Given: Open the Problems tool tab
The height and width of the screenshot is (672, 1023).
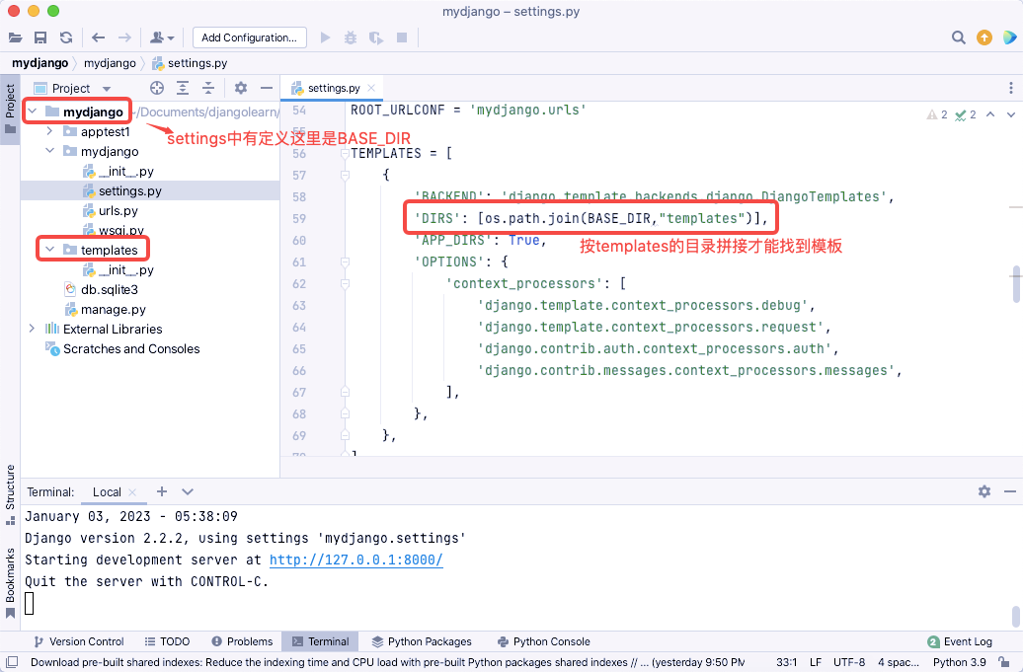Looking at the screenshot, I should [x=242, y=641].
